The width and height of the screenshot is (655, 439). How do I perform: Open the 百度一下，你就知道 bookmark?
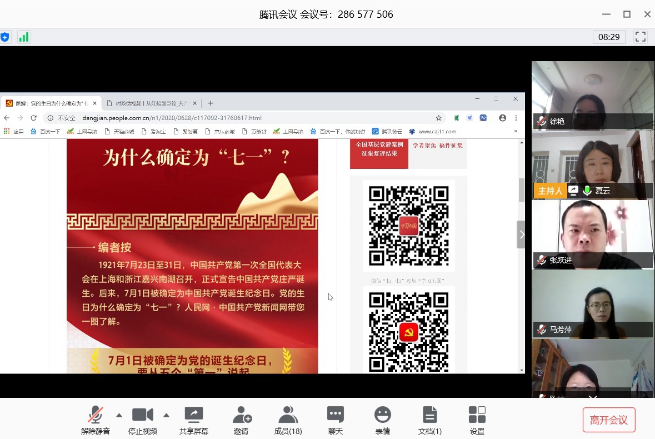click(x=338, y=132)
